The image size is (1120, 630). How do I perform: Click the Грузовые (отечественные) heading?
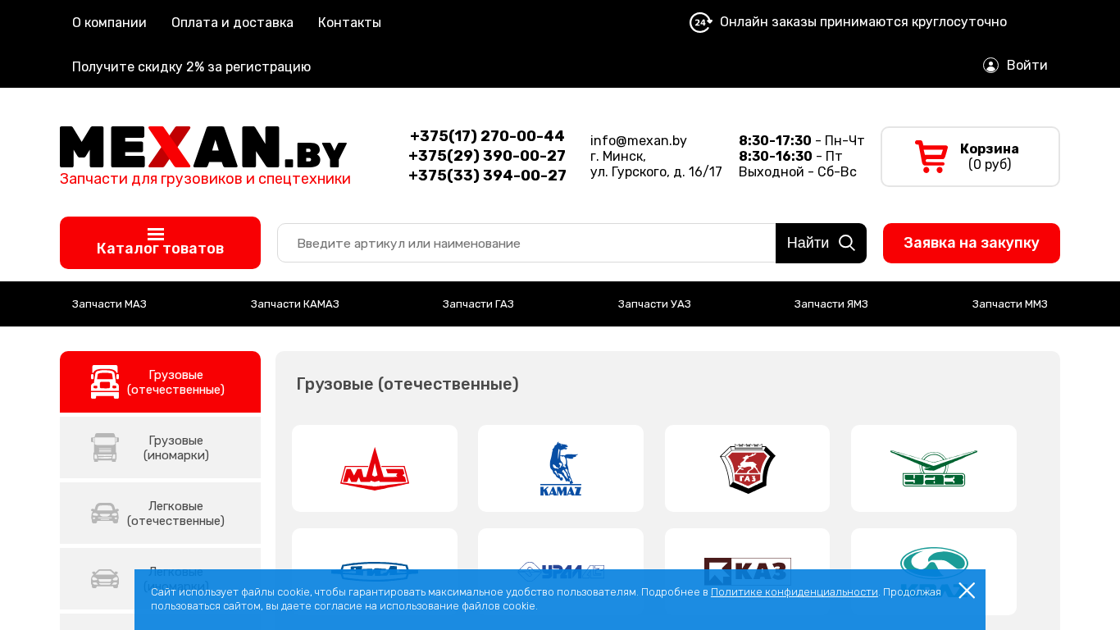coord(407,384)
